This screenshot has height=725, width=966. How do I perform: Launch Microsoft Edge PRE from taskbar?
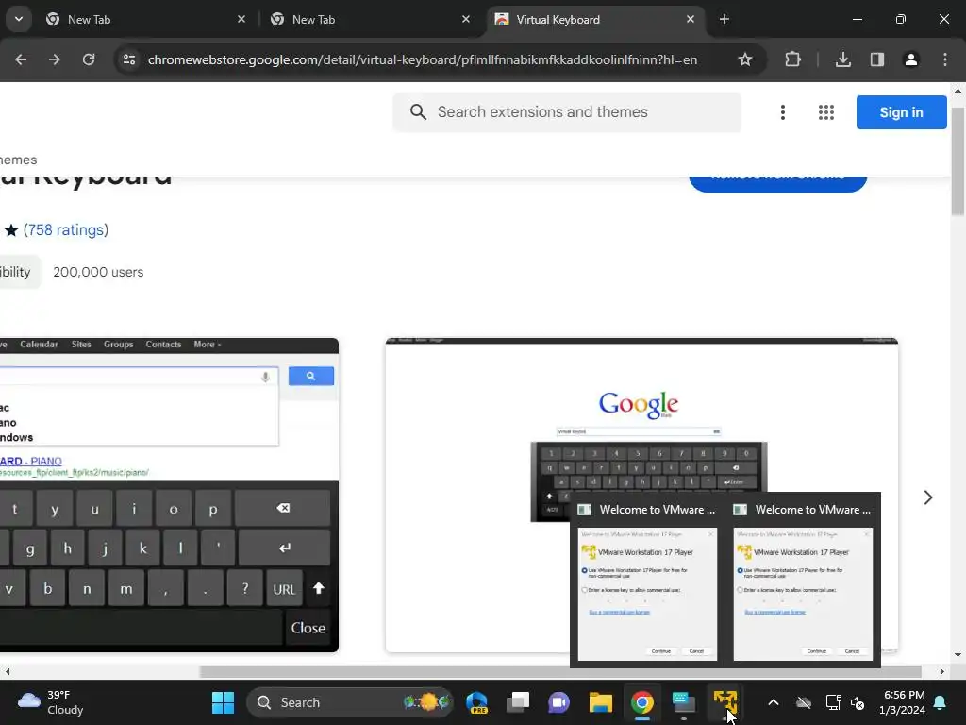point(476,702)
